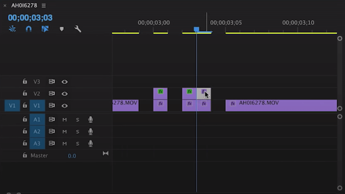
Task: Toggle lock on track A1
Action: point(25,119)
